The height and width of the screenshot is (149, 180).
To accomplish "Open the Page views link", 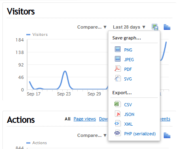I will [x=85, y=119].
